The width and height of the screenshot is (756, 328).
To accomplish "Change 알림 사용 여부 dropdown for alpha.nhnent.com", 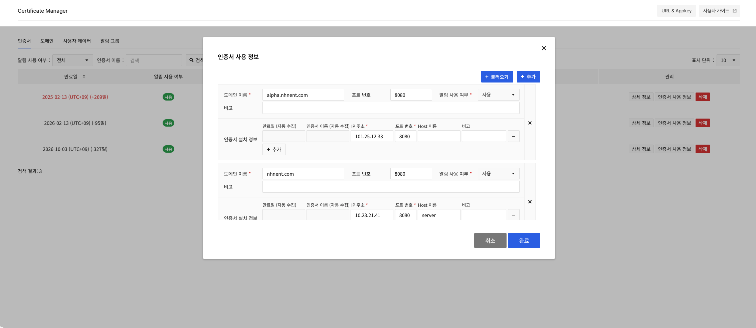I will tap(498, 95).
